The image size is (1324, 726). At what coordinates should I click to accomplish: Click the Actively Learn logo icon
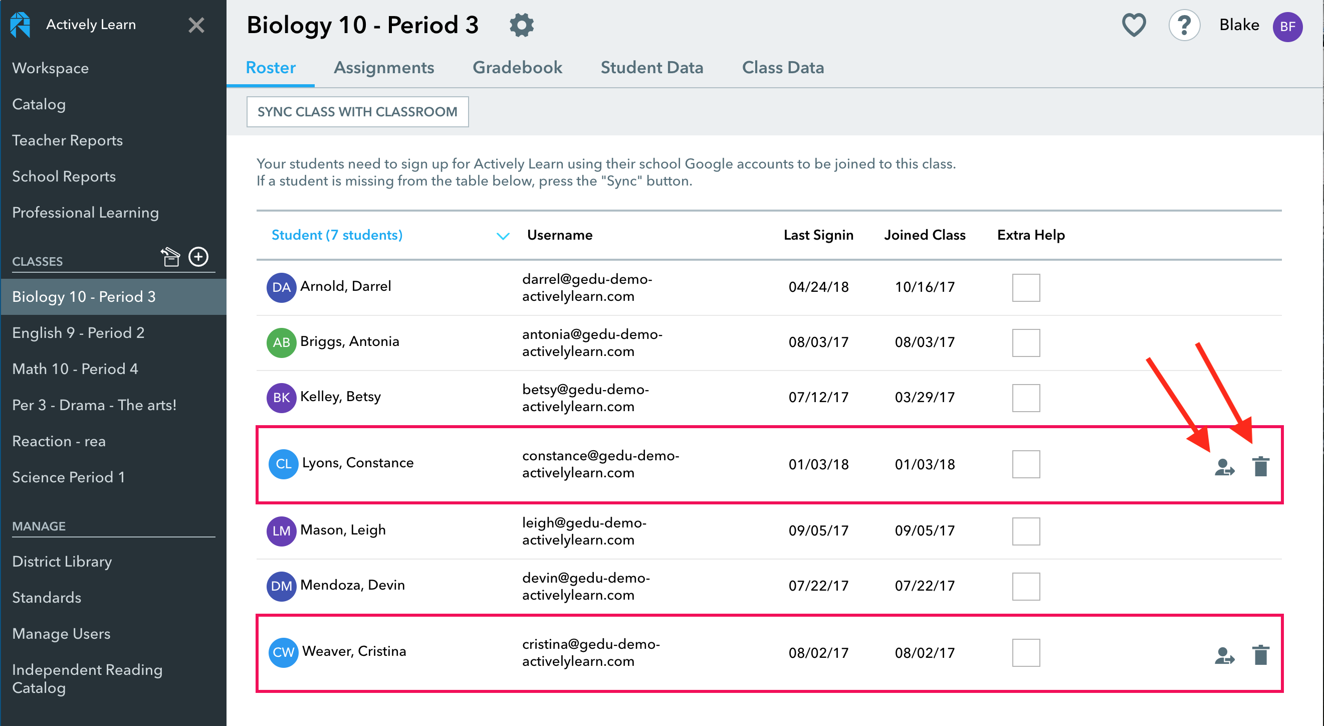point(20,25)
